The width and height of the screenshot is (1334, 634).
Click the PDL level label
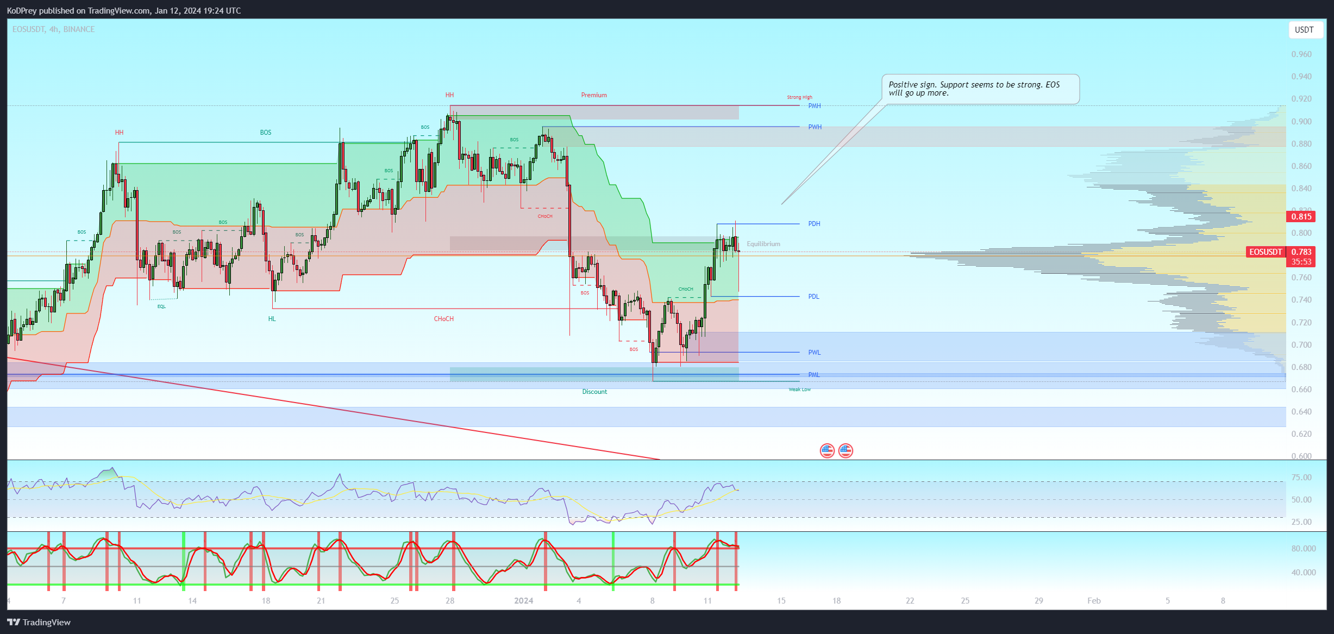pyautogui.click(x=813, y=297)
